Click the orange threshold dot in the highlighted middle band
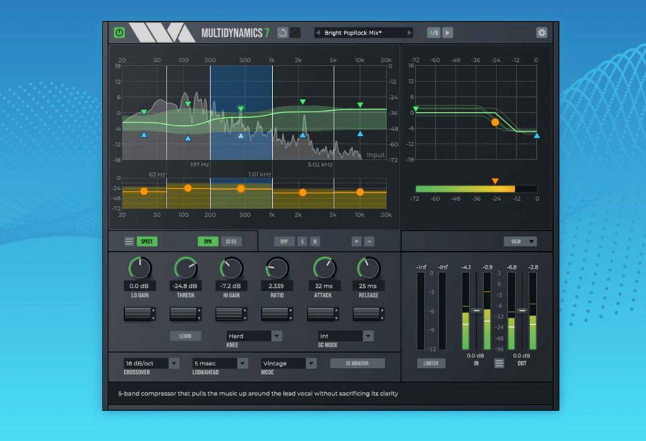This screenshot has width=646, height=441. [x=241, y=188]
